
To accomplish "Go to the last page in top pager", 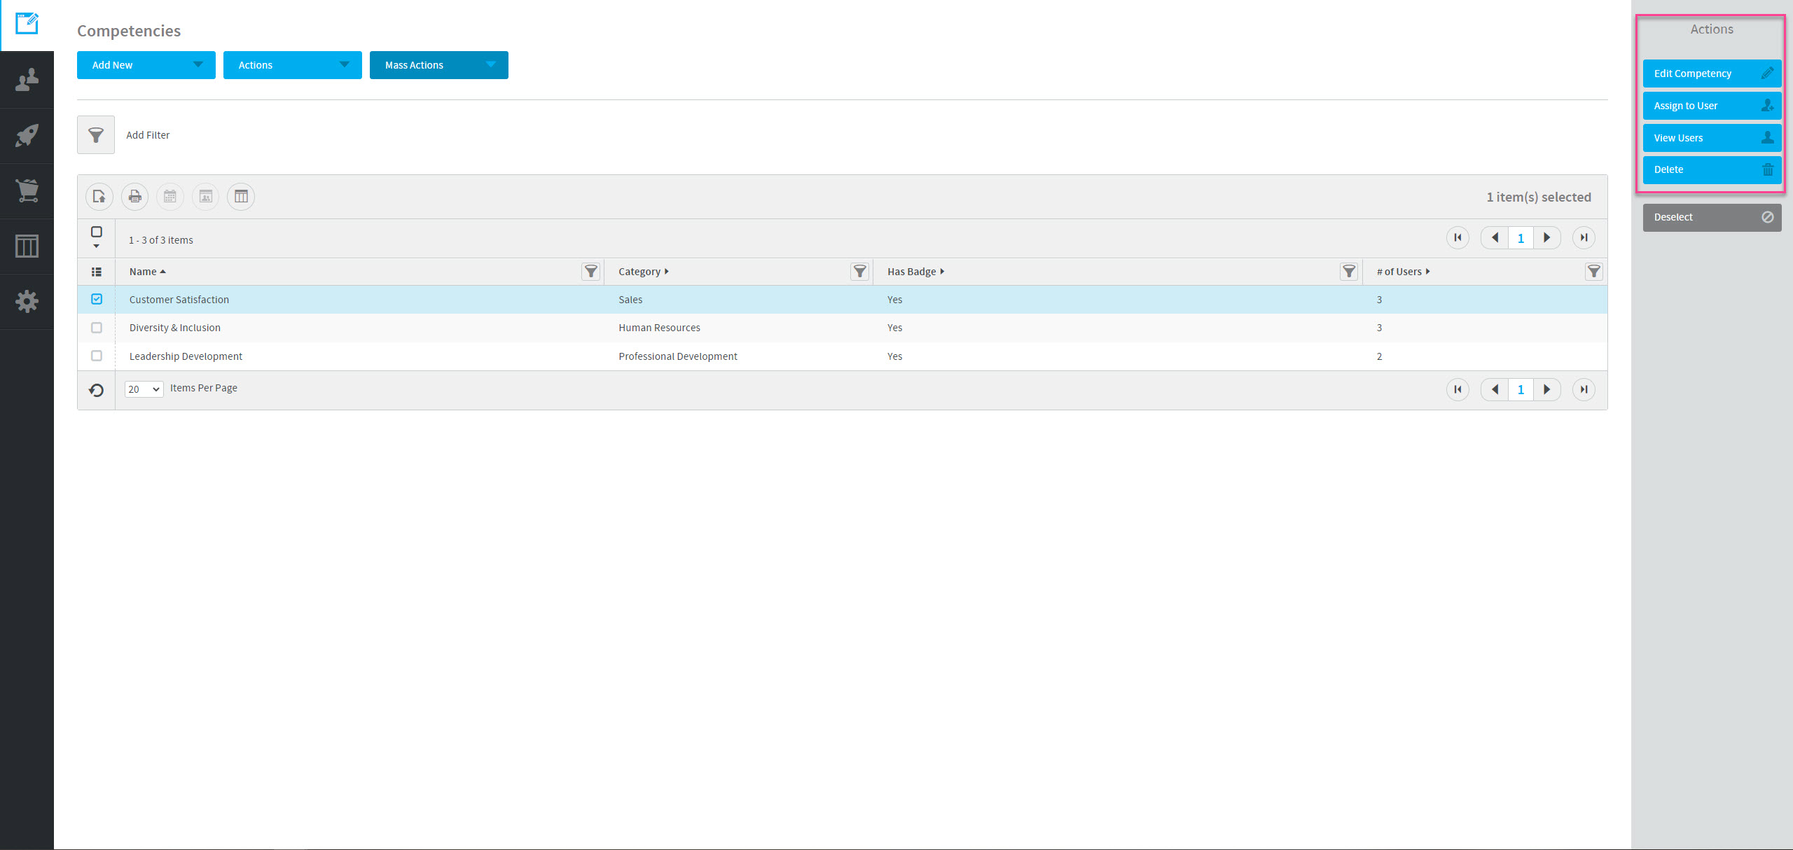I will (1584, 238).
